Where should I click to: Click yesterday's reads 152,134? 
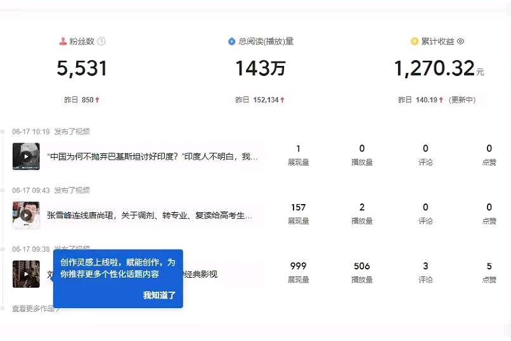point(266,100)
